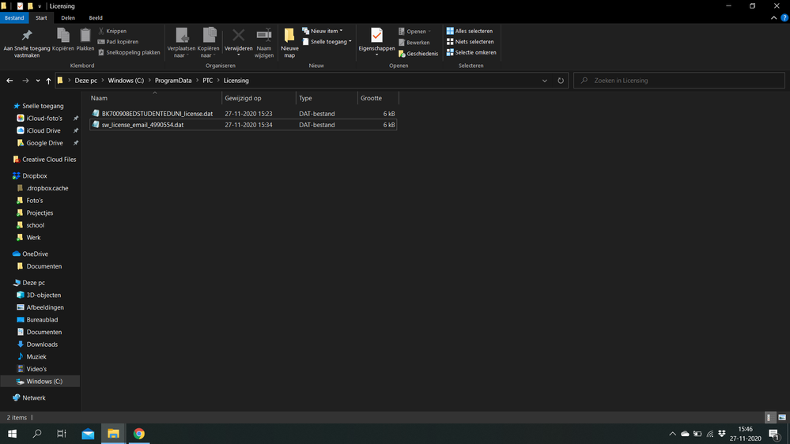Open the Delen ribbon tab
Viewport: 790px width, 444px height.
tap(68, 17)
